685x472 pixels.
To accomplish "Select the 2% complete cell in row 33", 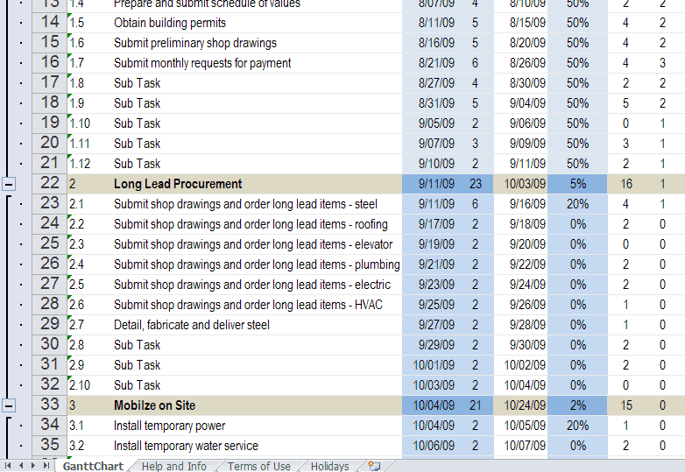I will 577,405.
